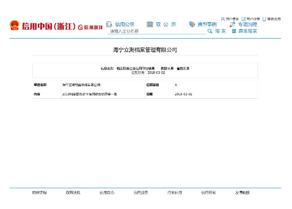The width and height of the screenshot is (292, 209).
Task: Click the 移动应用 phone icon
Action: point(264,19)
